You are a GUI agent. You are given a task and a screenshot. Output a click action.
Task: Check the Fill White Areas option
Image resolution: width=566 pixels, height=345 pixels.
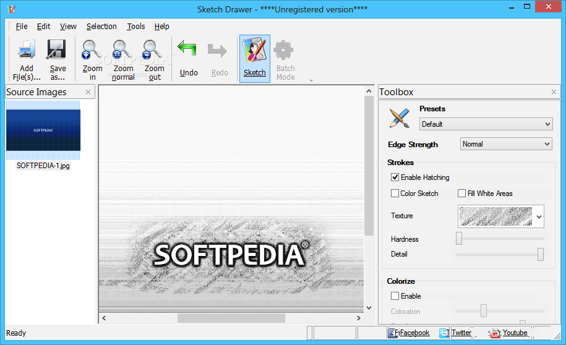(x=461, y=194)
